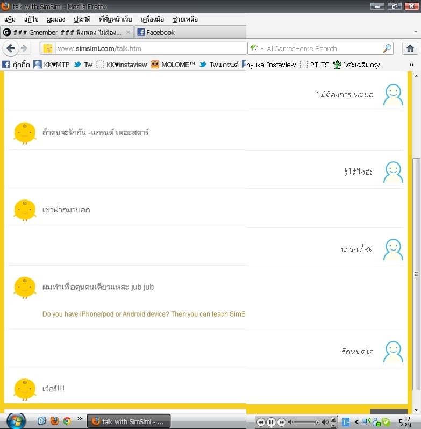Viewport: 421px width, 429px height.
Task: Open the list-all-tabs dropdown arrow
Action: click(416, 32)
